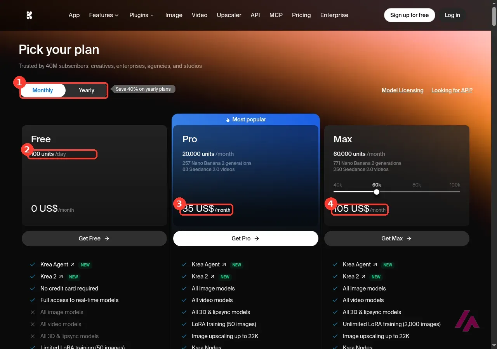Open the Krea logo home link
The image size is (497, 349).
pyautogui.click(x=29, y=15)
